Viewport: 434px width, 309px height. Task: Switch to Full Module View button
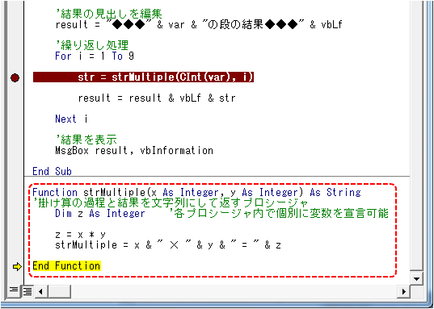coord(27,290)
